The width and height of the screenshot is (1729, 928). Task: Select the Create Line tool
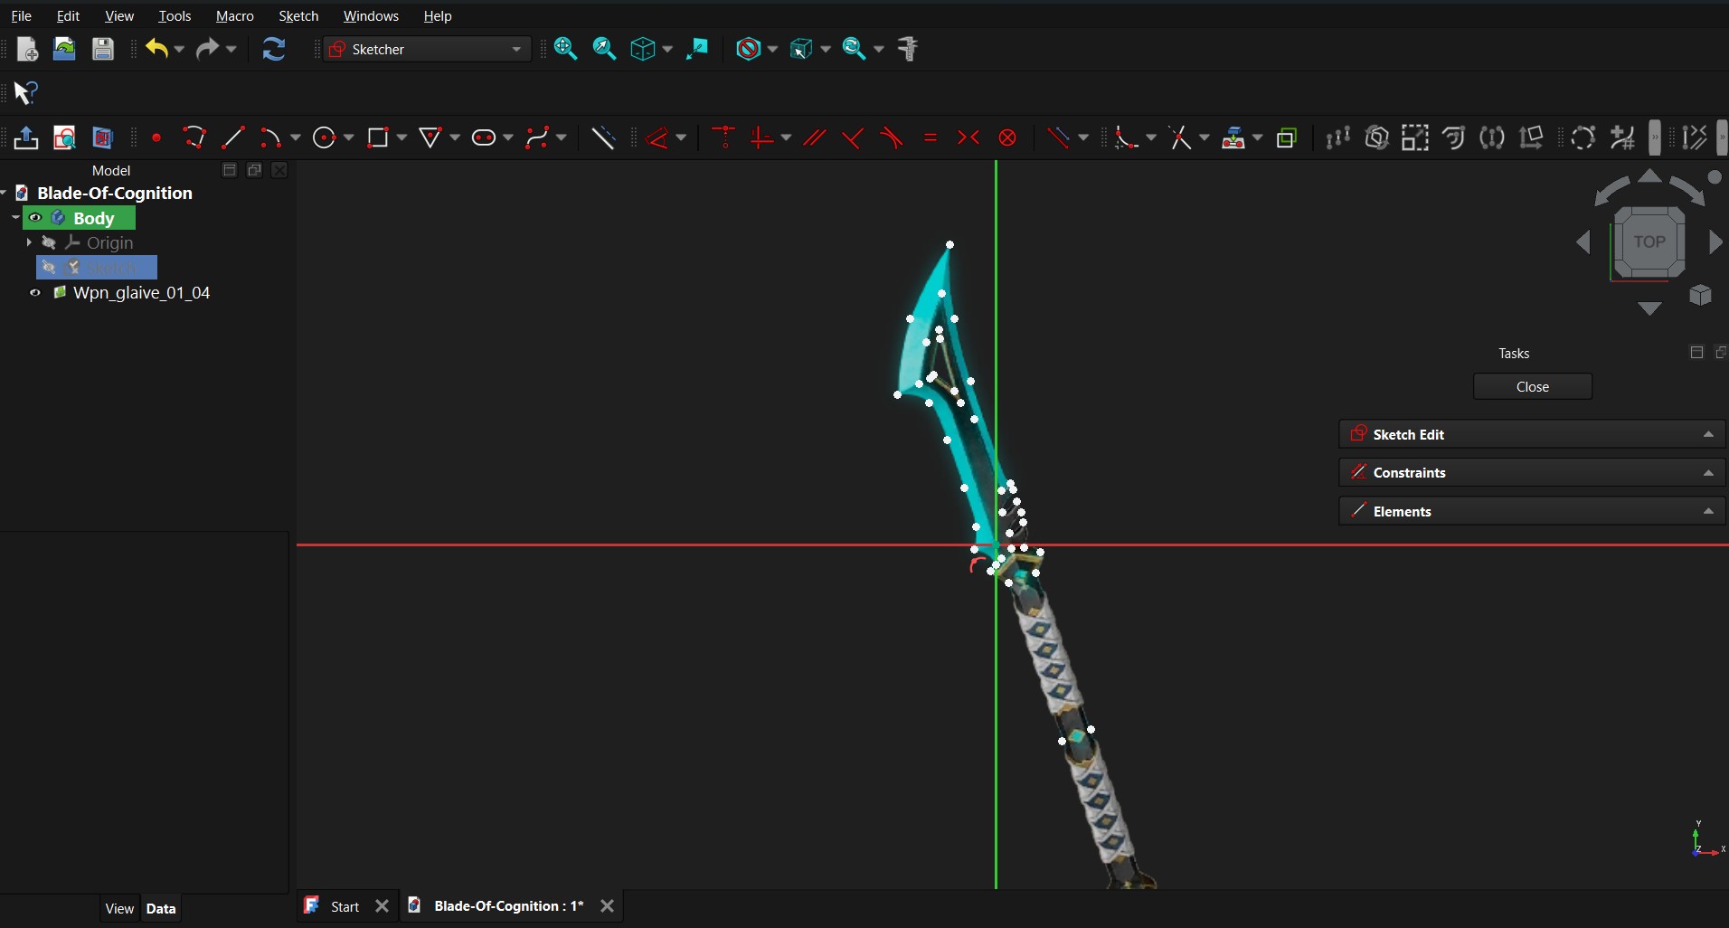(x=232, y=137)
